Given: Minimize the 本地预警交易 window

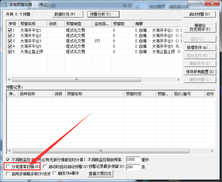Looking at the screenshot, I should click(x=192, y=3).
